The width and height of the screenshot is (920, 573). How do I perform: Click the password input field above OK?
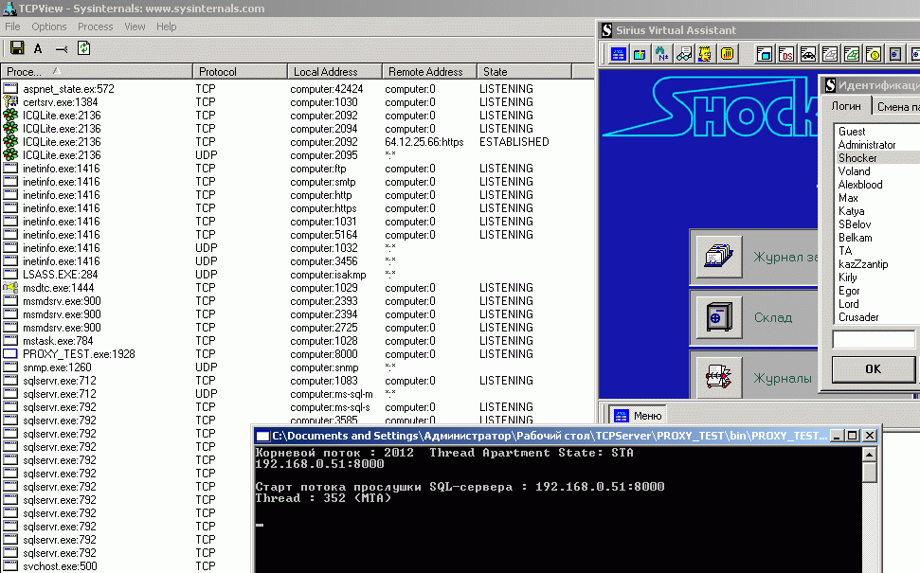874,340
